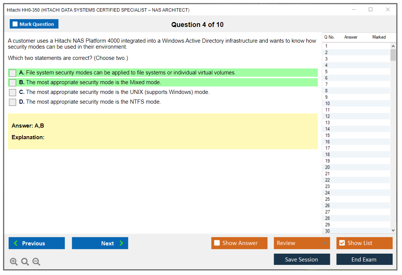Go to the Previous question

pos(37,243)
